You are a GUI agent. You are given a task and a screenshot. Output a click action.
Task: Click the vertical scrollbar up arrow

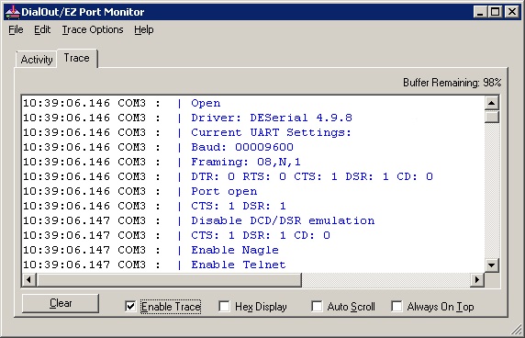pos(492,103)
